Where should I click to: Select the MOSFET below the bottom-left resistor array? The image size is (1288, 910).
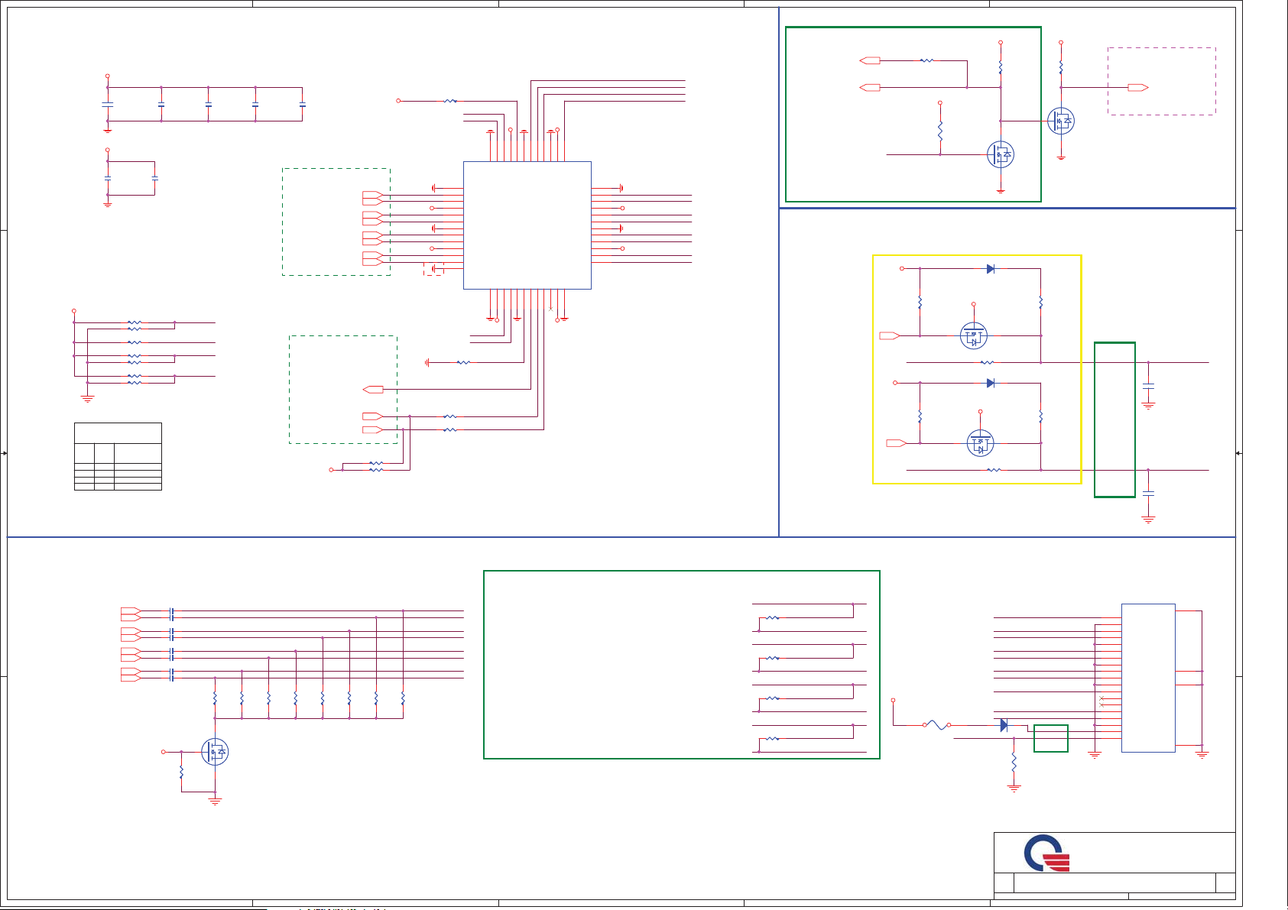(x=215, y=752)
